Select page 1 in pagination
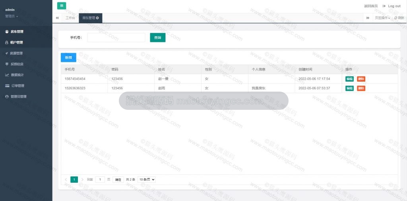The height and width of the screenshot is (201, 407). 74,180
